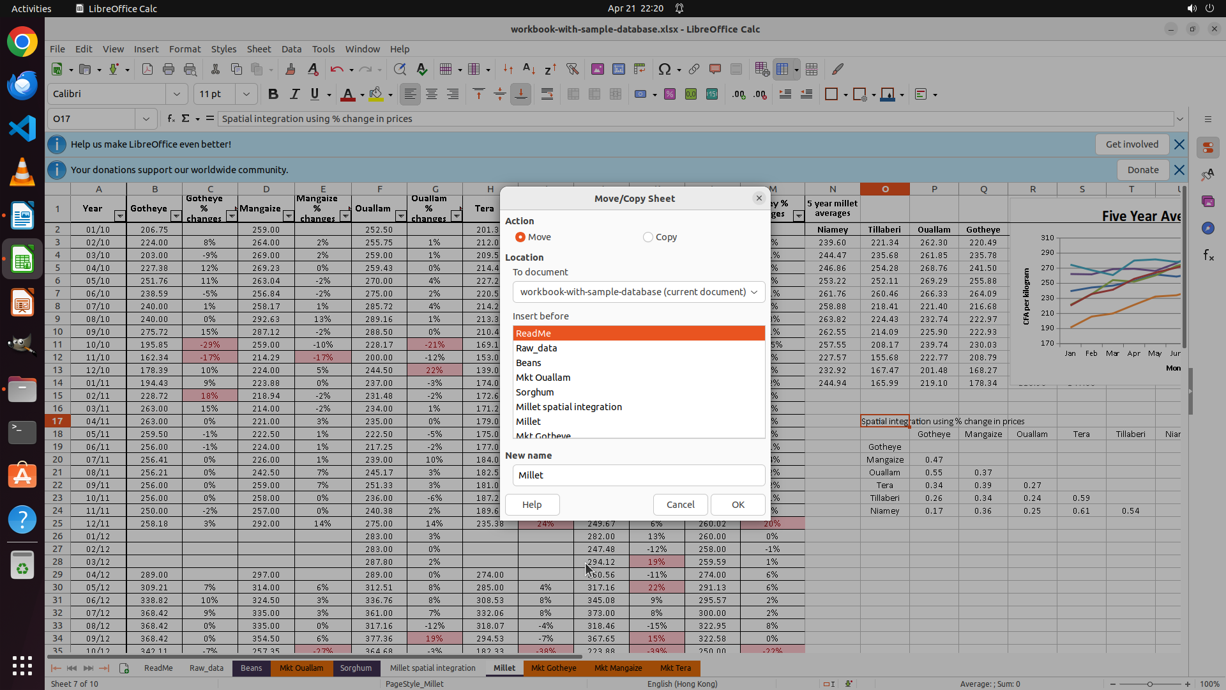The width and height of the screenshot is (1226, 690).
Task: Click the zoom slider in status bar
Action: point(1149,684)
